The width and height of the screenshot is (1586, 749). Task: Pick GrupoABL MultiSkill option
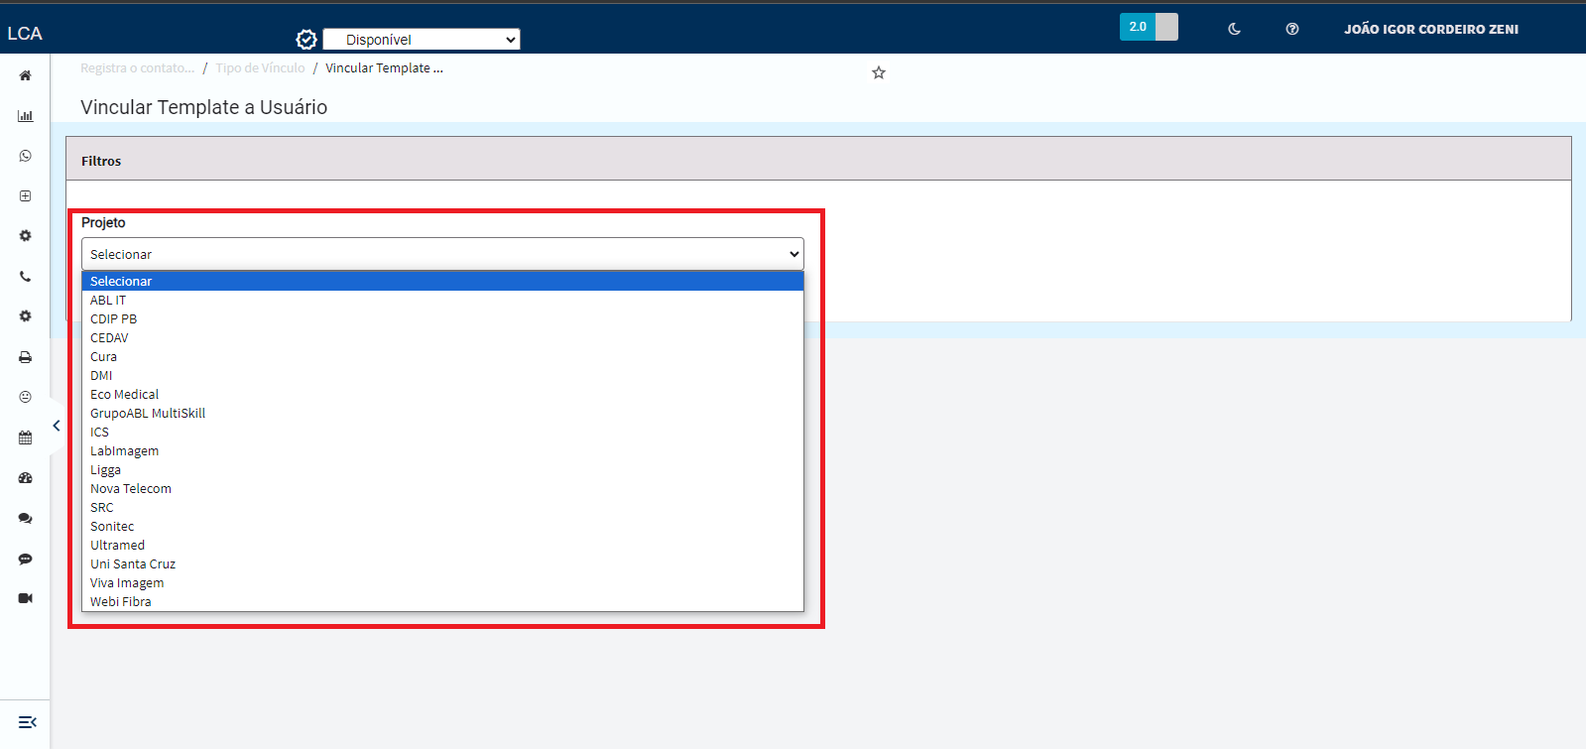coord(442,413)
